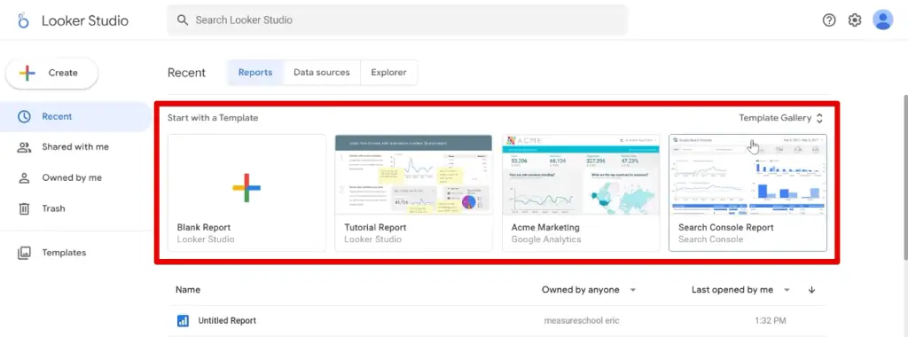This screenshot has width=908, height=337.
Task: Open Templates in the sidebar
Action: [75, 253]
